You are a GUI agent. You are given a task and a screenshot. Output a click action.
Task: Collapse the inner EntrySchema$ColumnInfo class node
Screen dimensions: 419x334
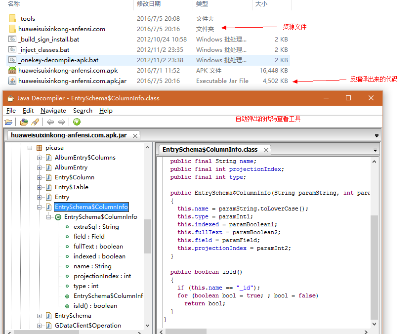click(48, 217)
